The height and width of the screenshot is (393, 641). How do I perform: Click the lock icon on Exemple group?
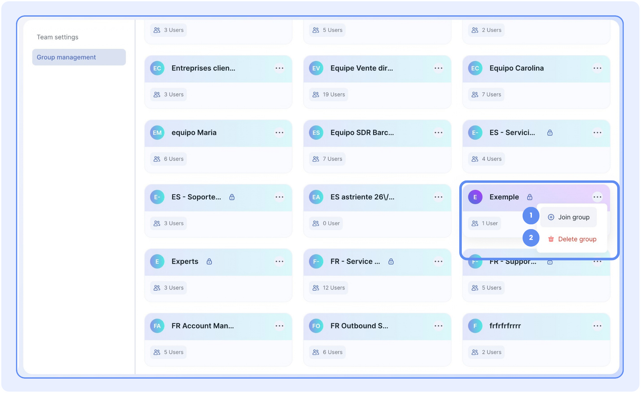click(530, 197)
